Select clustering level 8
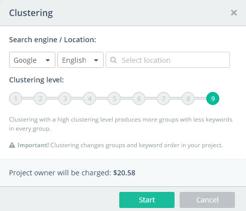The image size is (246, 211). pyautogui.click(x=188, y=98)
